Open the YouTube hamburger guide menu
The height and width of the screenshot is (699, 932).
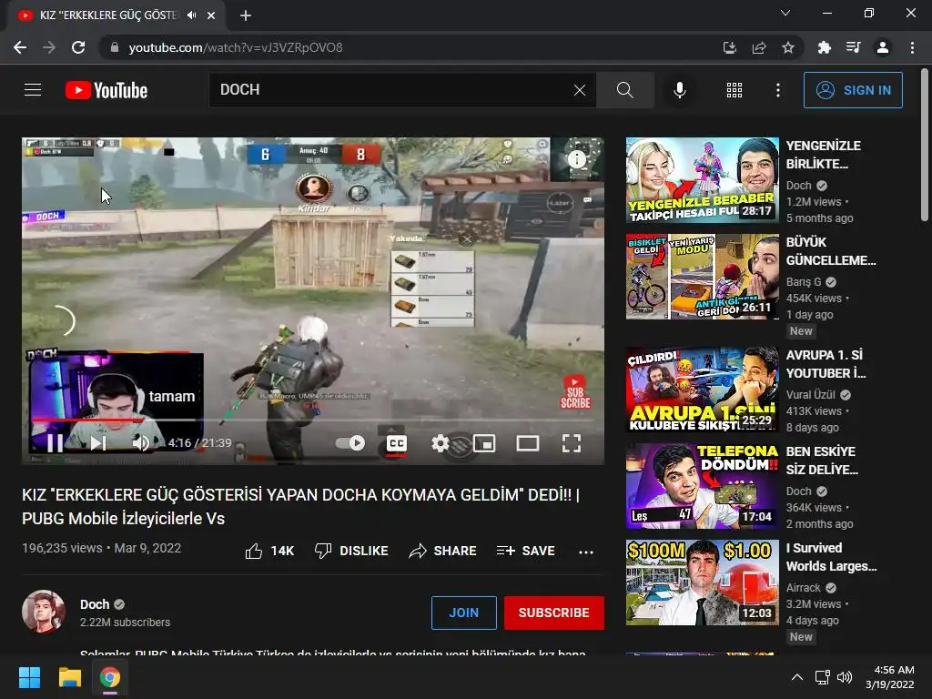[33, 90]
